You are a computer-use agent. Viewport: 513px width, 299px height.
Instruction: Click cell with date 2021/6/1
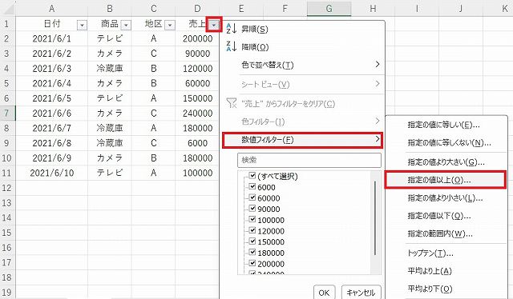(51, 38)
